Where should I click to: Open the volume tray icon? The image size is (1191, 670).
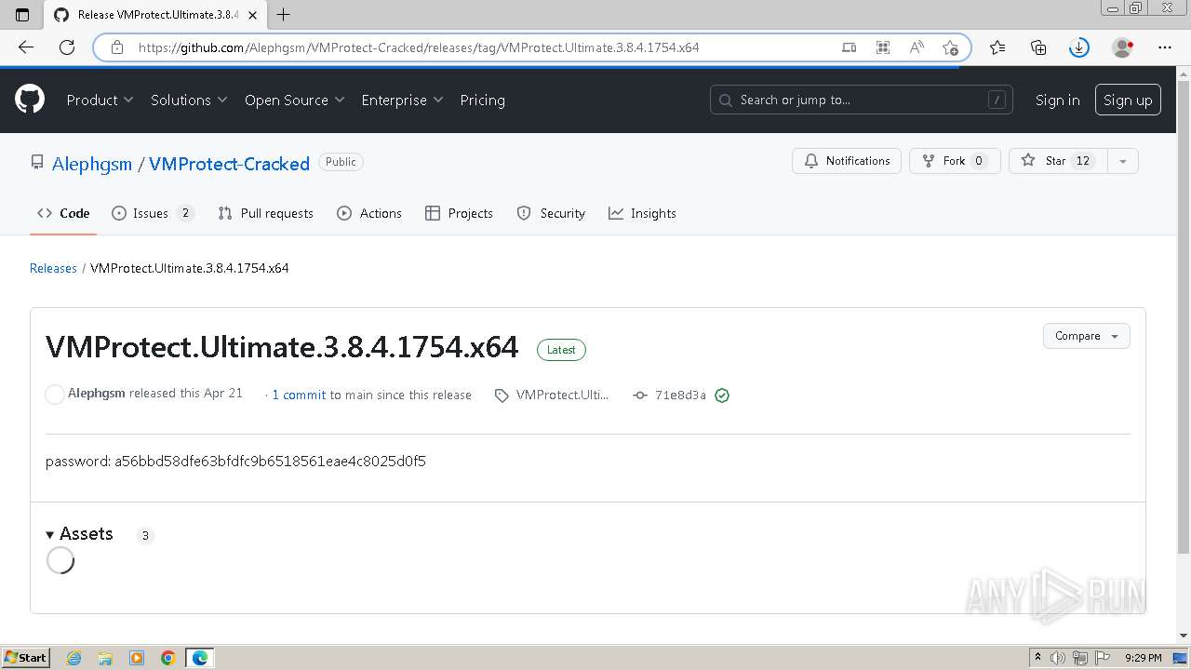[x=1059, y=658]
